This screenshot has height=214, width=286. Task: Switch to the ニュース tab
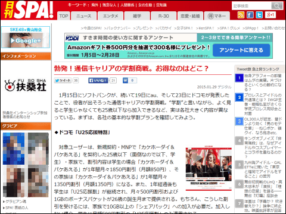pyautogui.click(x=84, y=16)
